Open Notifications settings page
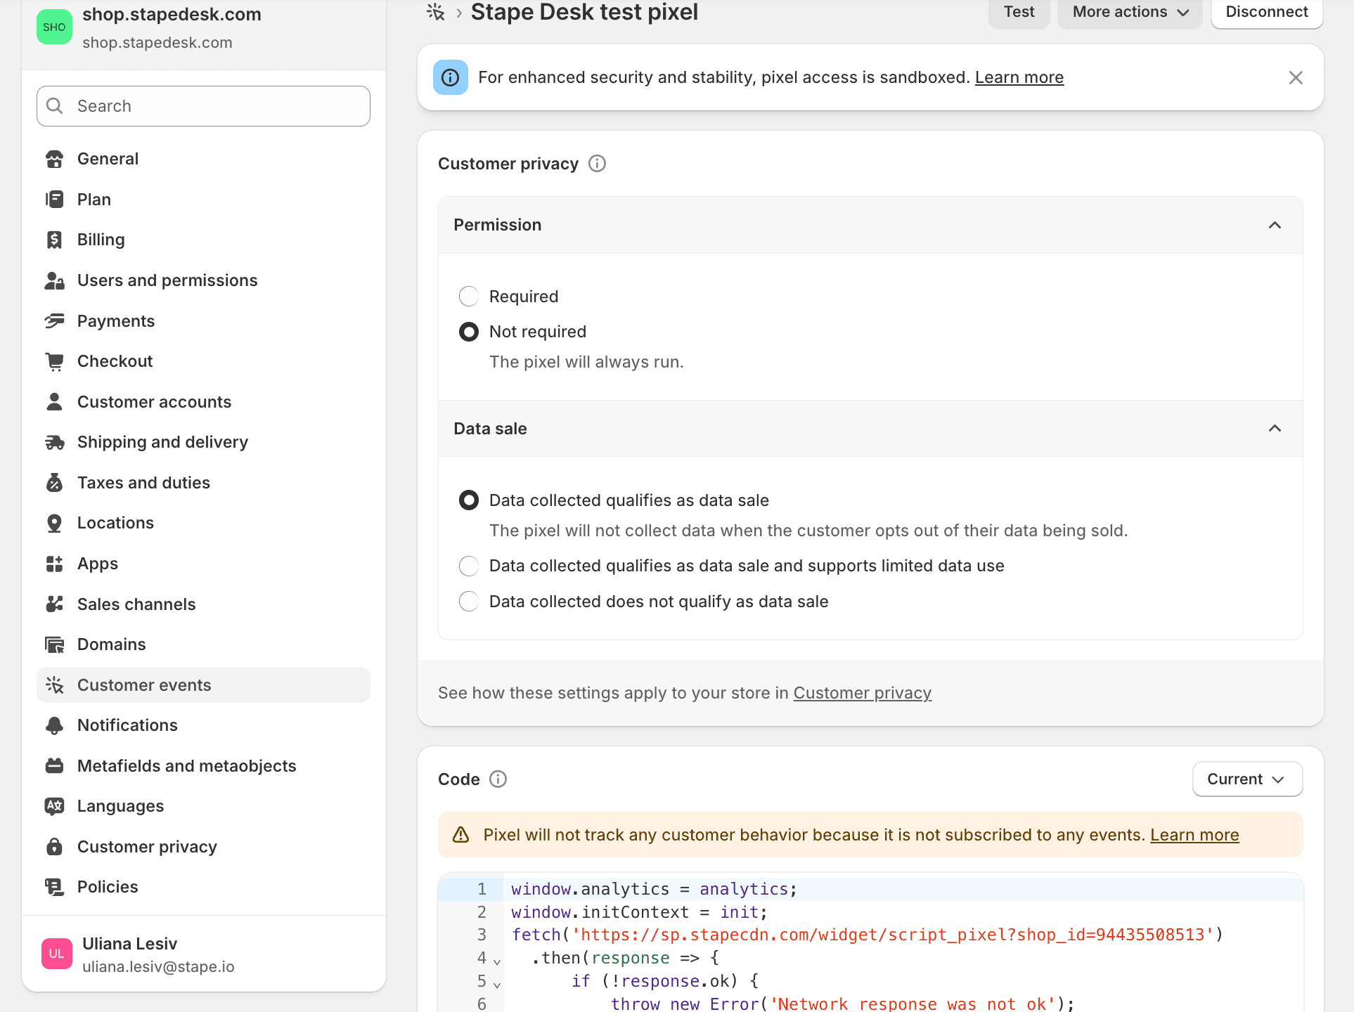Viewport: 1354px width, 1012px height. point(203,725)
